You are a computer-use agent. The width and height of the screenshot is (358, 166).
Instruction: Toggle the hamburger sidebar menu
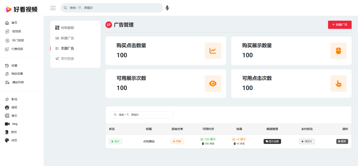click(53, 8)
